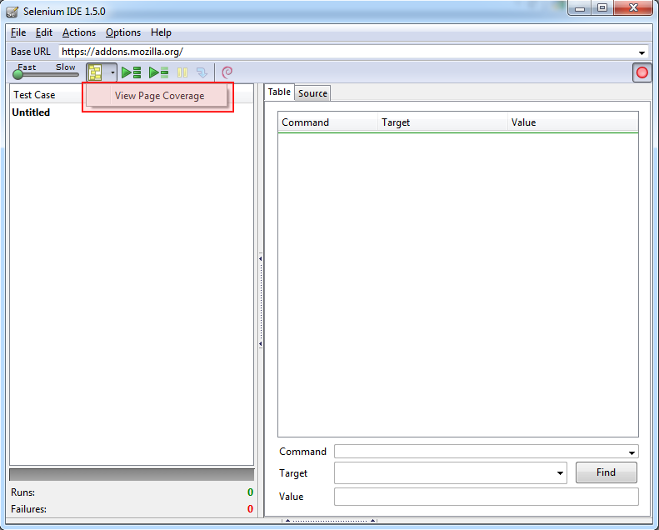Open the Options menu
This screenshot has height=530, width=659.
tap(123, 32)
